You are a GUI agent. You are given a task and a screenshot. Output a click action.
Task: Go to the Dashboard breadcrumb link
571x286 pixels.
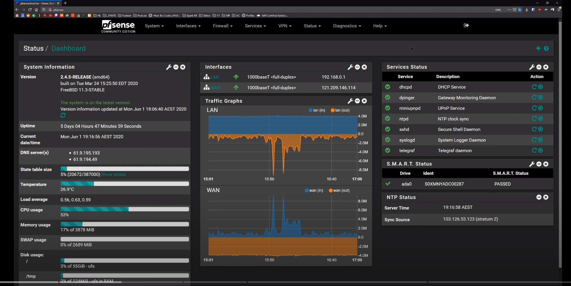pos(69,48)
